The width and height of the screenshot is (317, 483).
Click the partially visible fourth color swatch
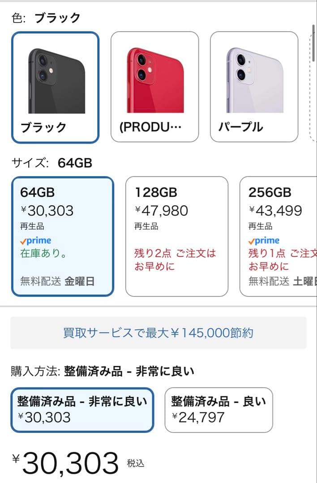(x=311, y=85)
